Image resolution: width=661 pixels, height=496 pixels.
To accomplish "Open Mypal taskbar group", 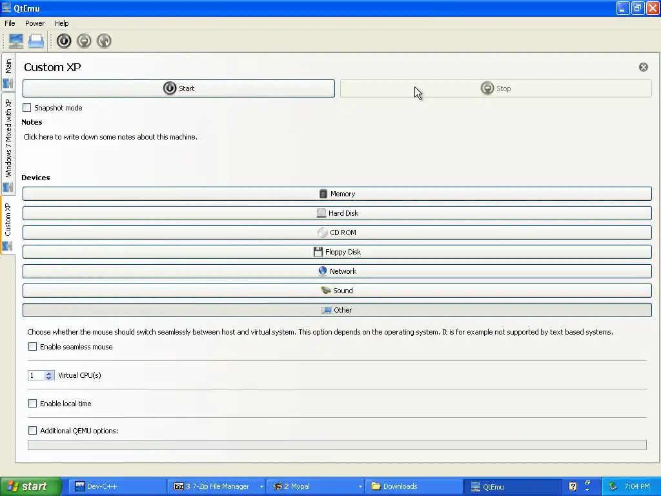I will [x=315, y=486].
